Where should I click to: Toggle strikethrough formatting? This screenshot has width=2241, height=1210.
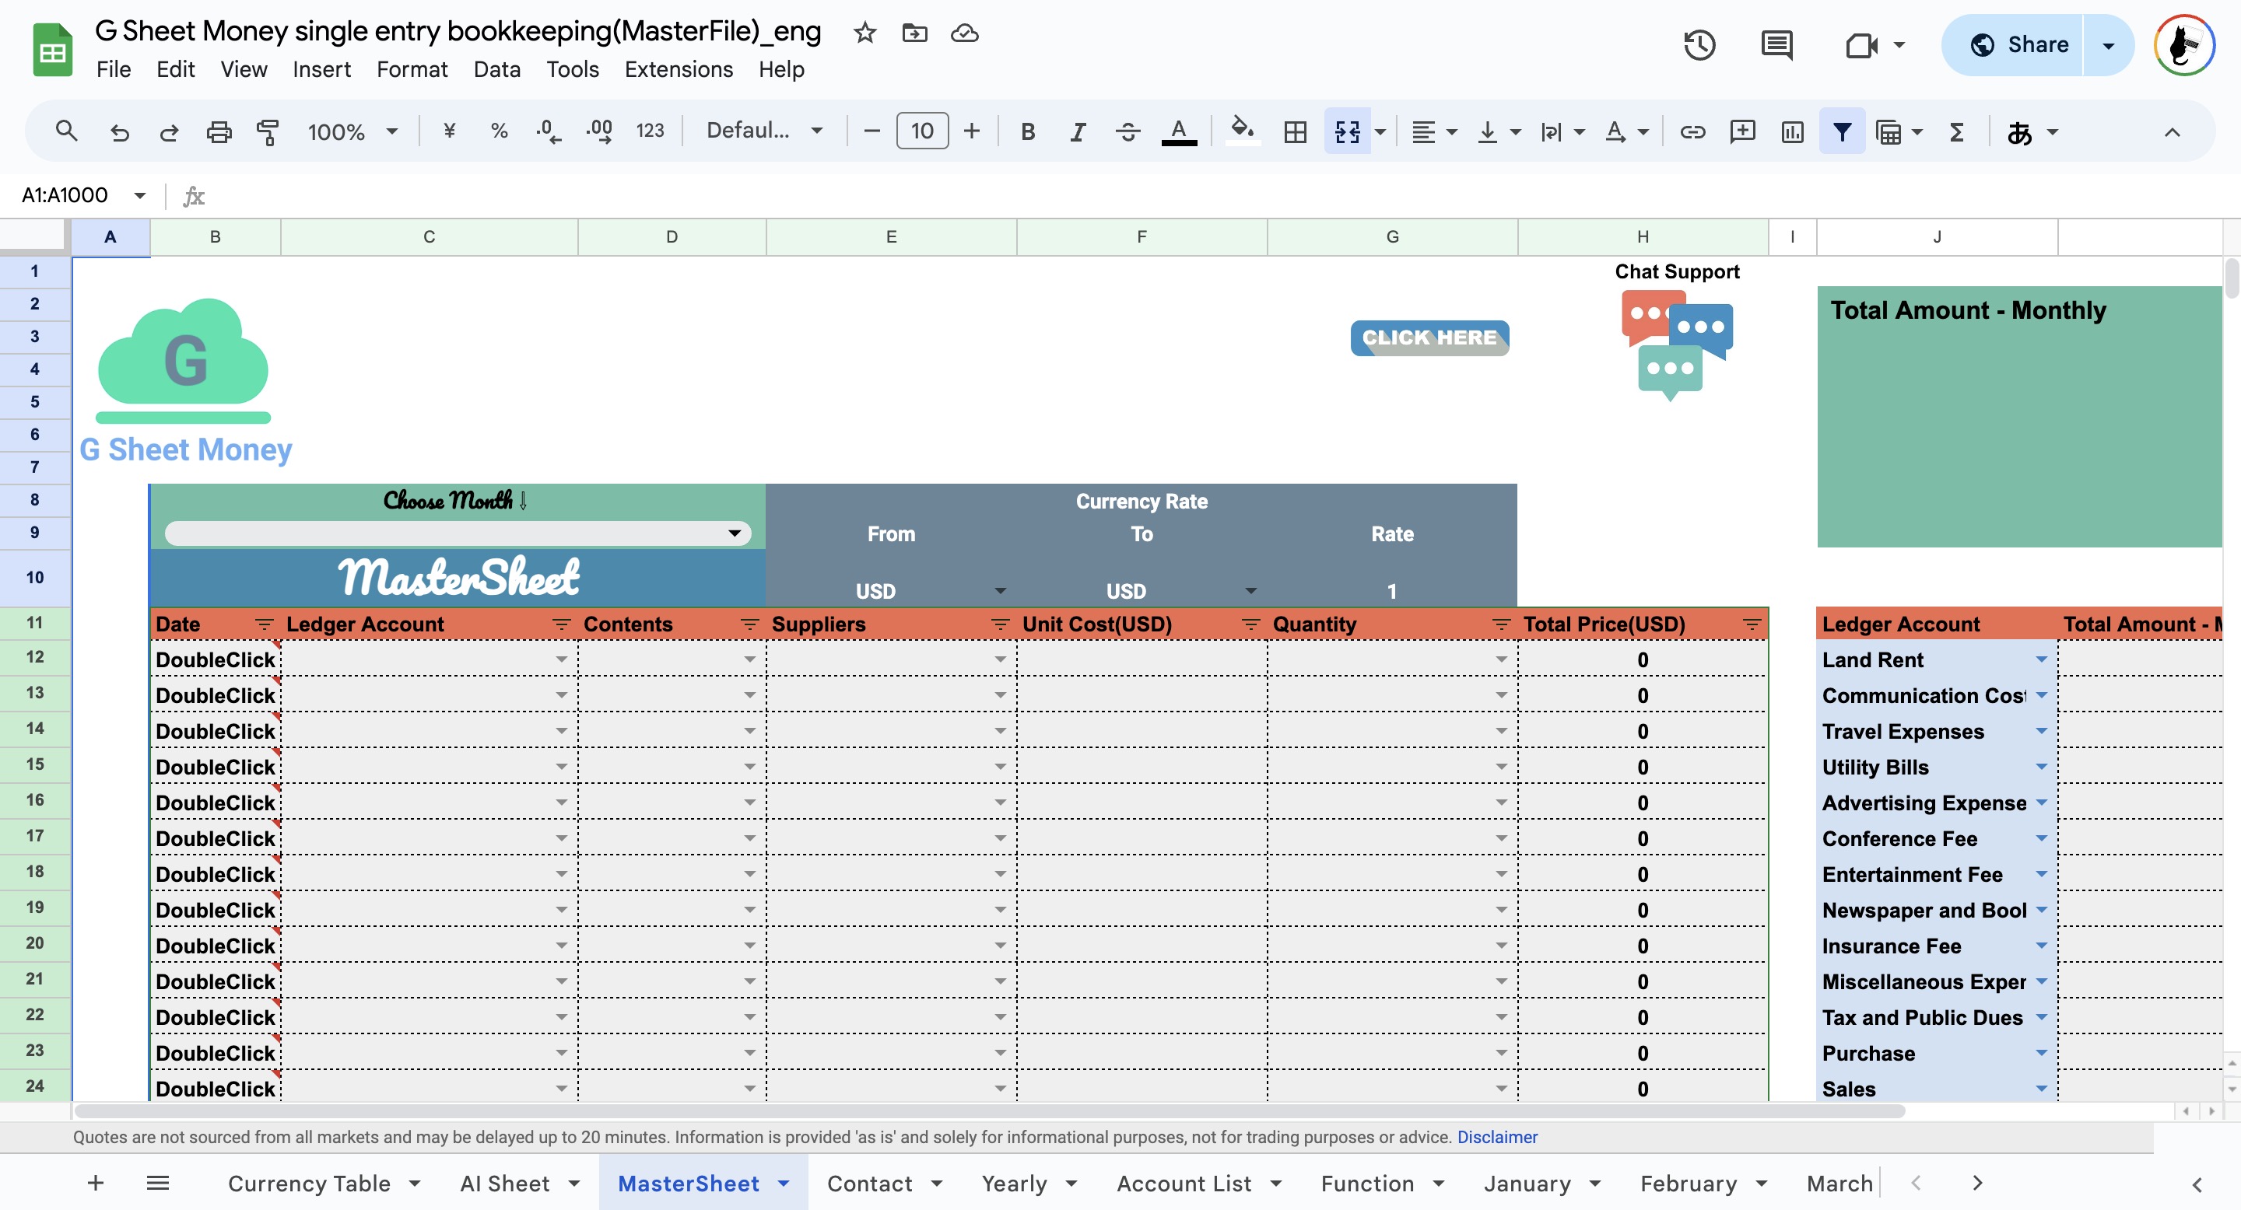(x=1128, y=131)
